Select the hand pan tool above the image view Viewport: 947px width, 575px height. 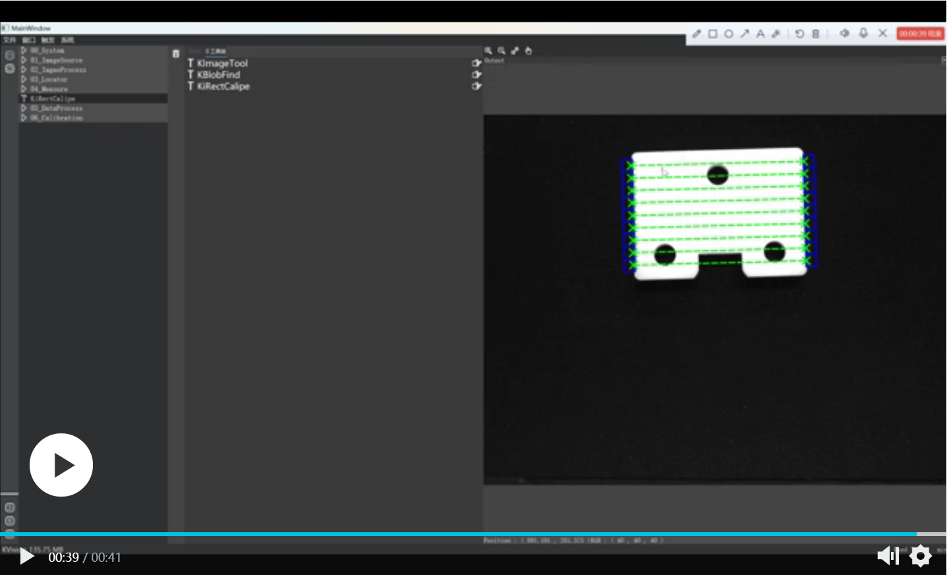[528, 51]
